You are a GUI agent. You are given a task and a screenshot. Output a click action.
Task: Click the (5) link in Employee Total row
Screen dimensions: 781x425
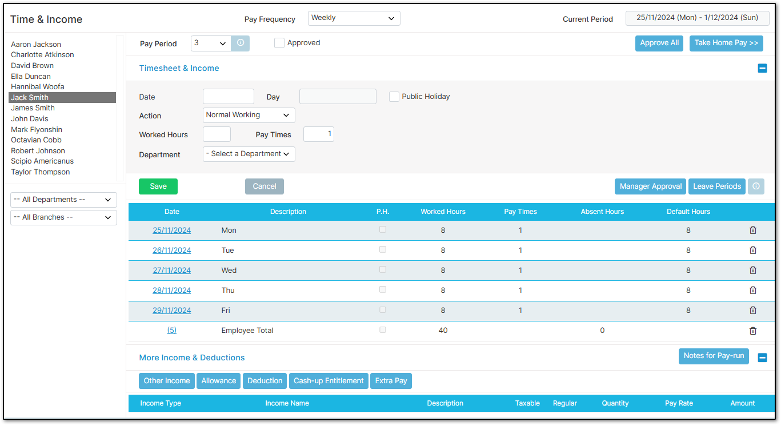pos(172,331)
